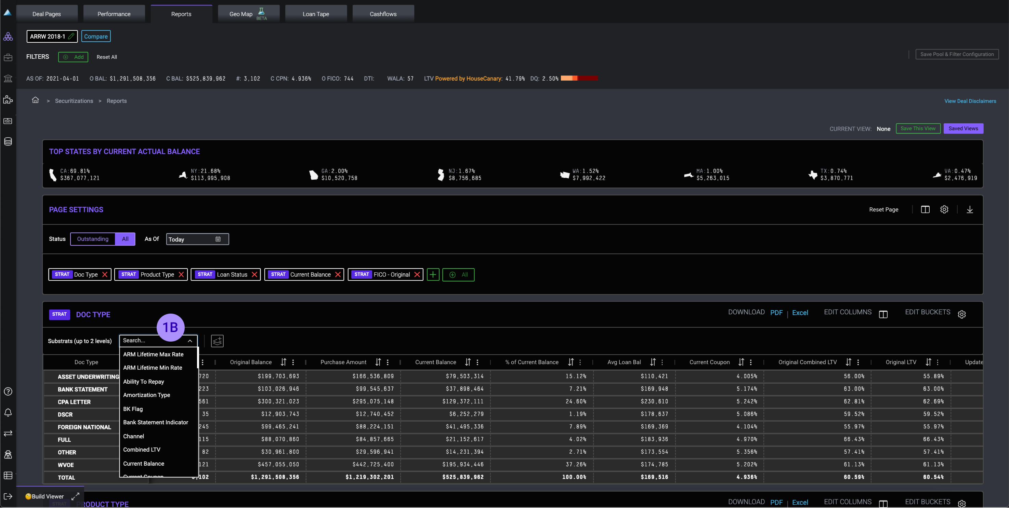Select the All status toggle
The width and height of the screenshot is (1009, 509).
click(x=125, y=239)
